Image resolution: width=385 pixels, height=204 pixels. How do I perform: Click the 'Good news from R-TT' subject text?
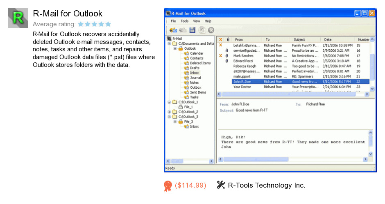(251, 110)
